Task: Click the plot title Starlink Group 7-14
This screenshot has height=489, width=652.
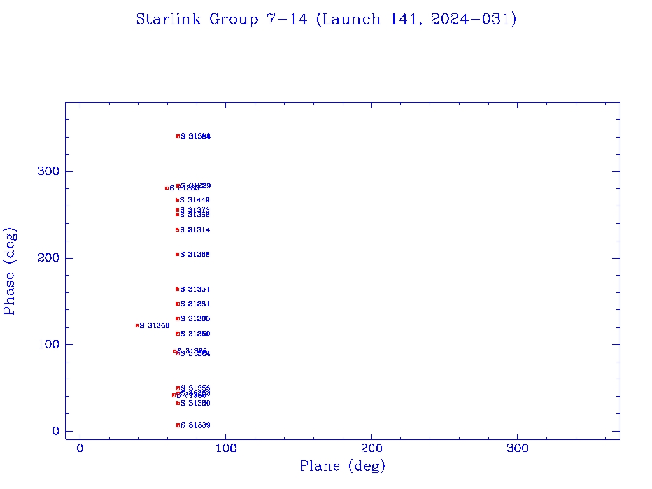Action: pyautogui.click(x=222, y=20)
